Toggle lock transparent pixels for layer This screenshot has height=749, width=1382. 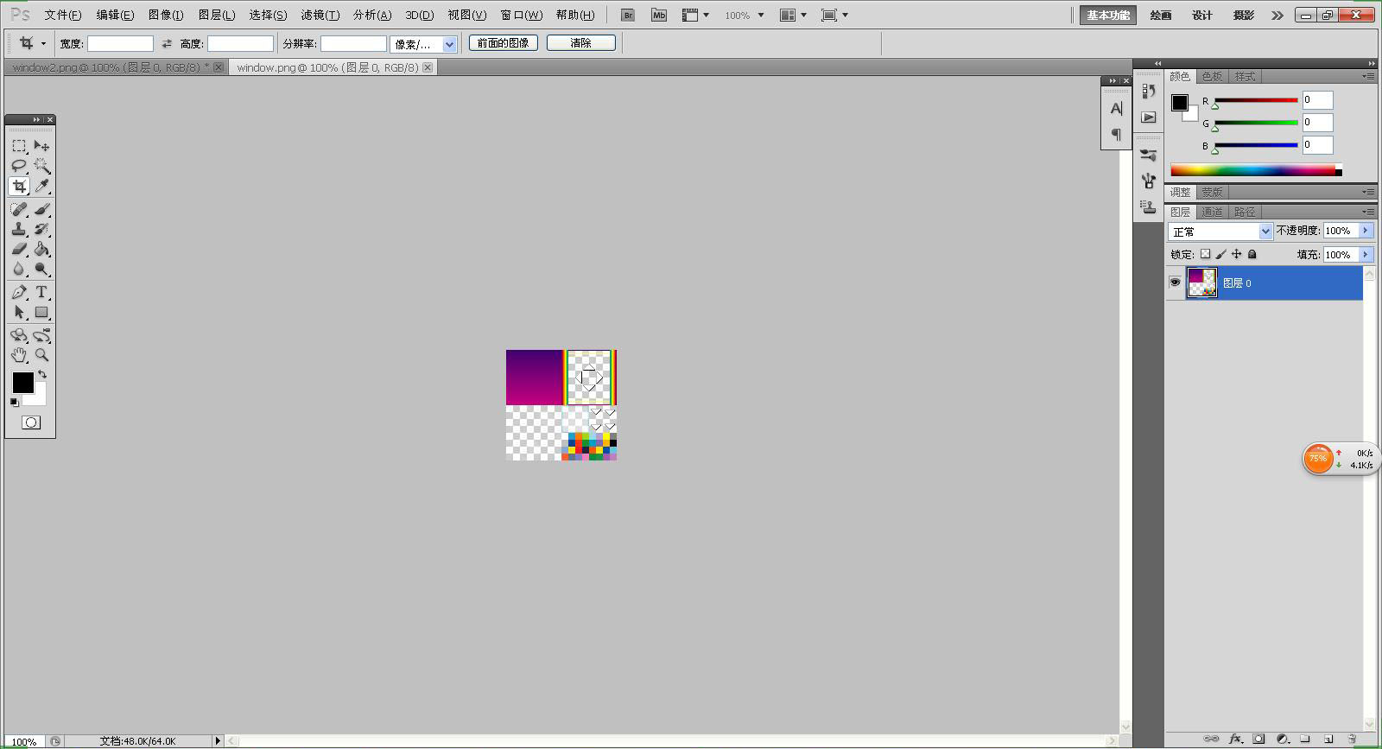click(x=1206, y=254)
